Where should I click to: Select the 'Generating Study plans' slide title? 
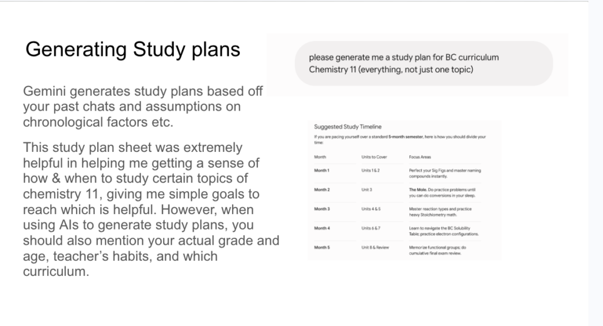coord(132,49)
